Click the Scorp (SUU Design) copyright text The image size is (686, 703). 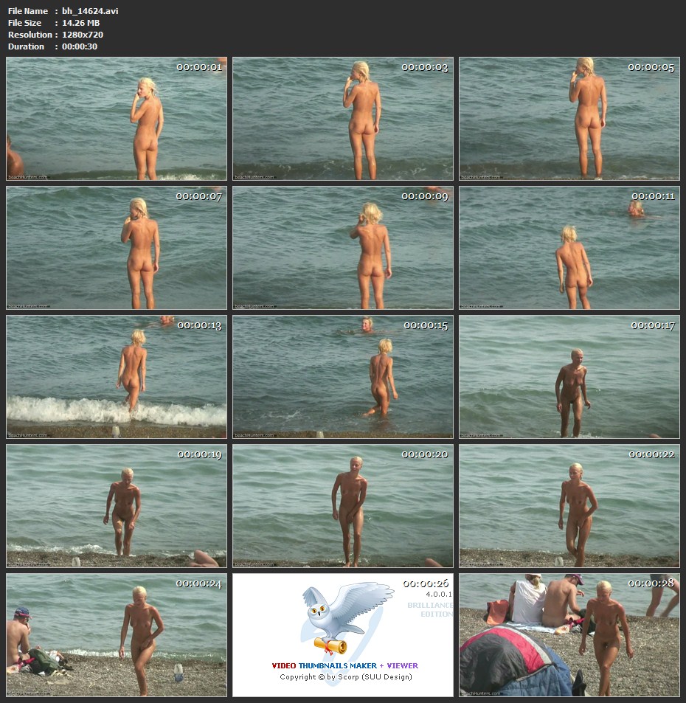[x=345, y=677]
